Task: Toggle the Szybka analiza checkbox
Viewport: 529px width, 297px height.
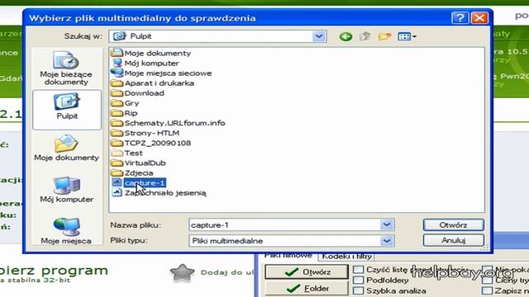Action: coord(358,290)
